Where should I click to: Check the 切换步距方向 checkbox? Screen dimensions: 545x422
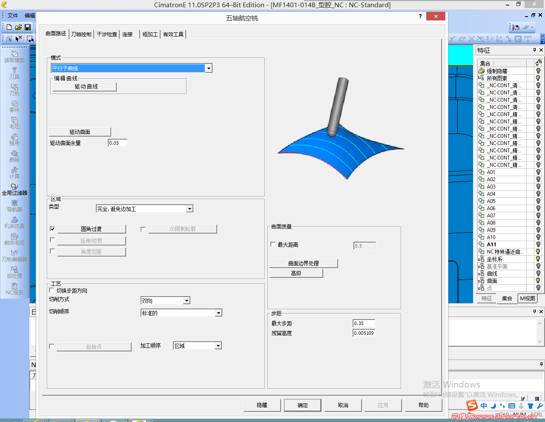pyautogui.click(x=52, y=291)
